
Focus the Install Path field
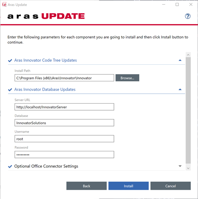(64, 78)
